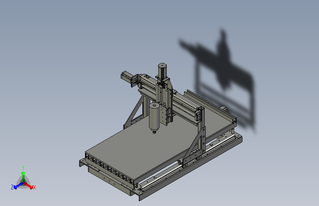Click the green Y axis of the triad

point(24,177)
